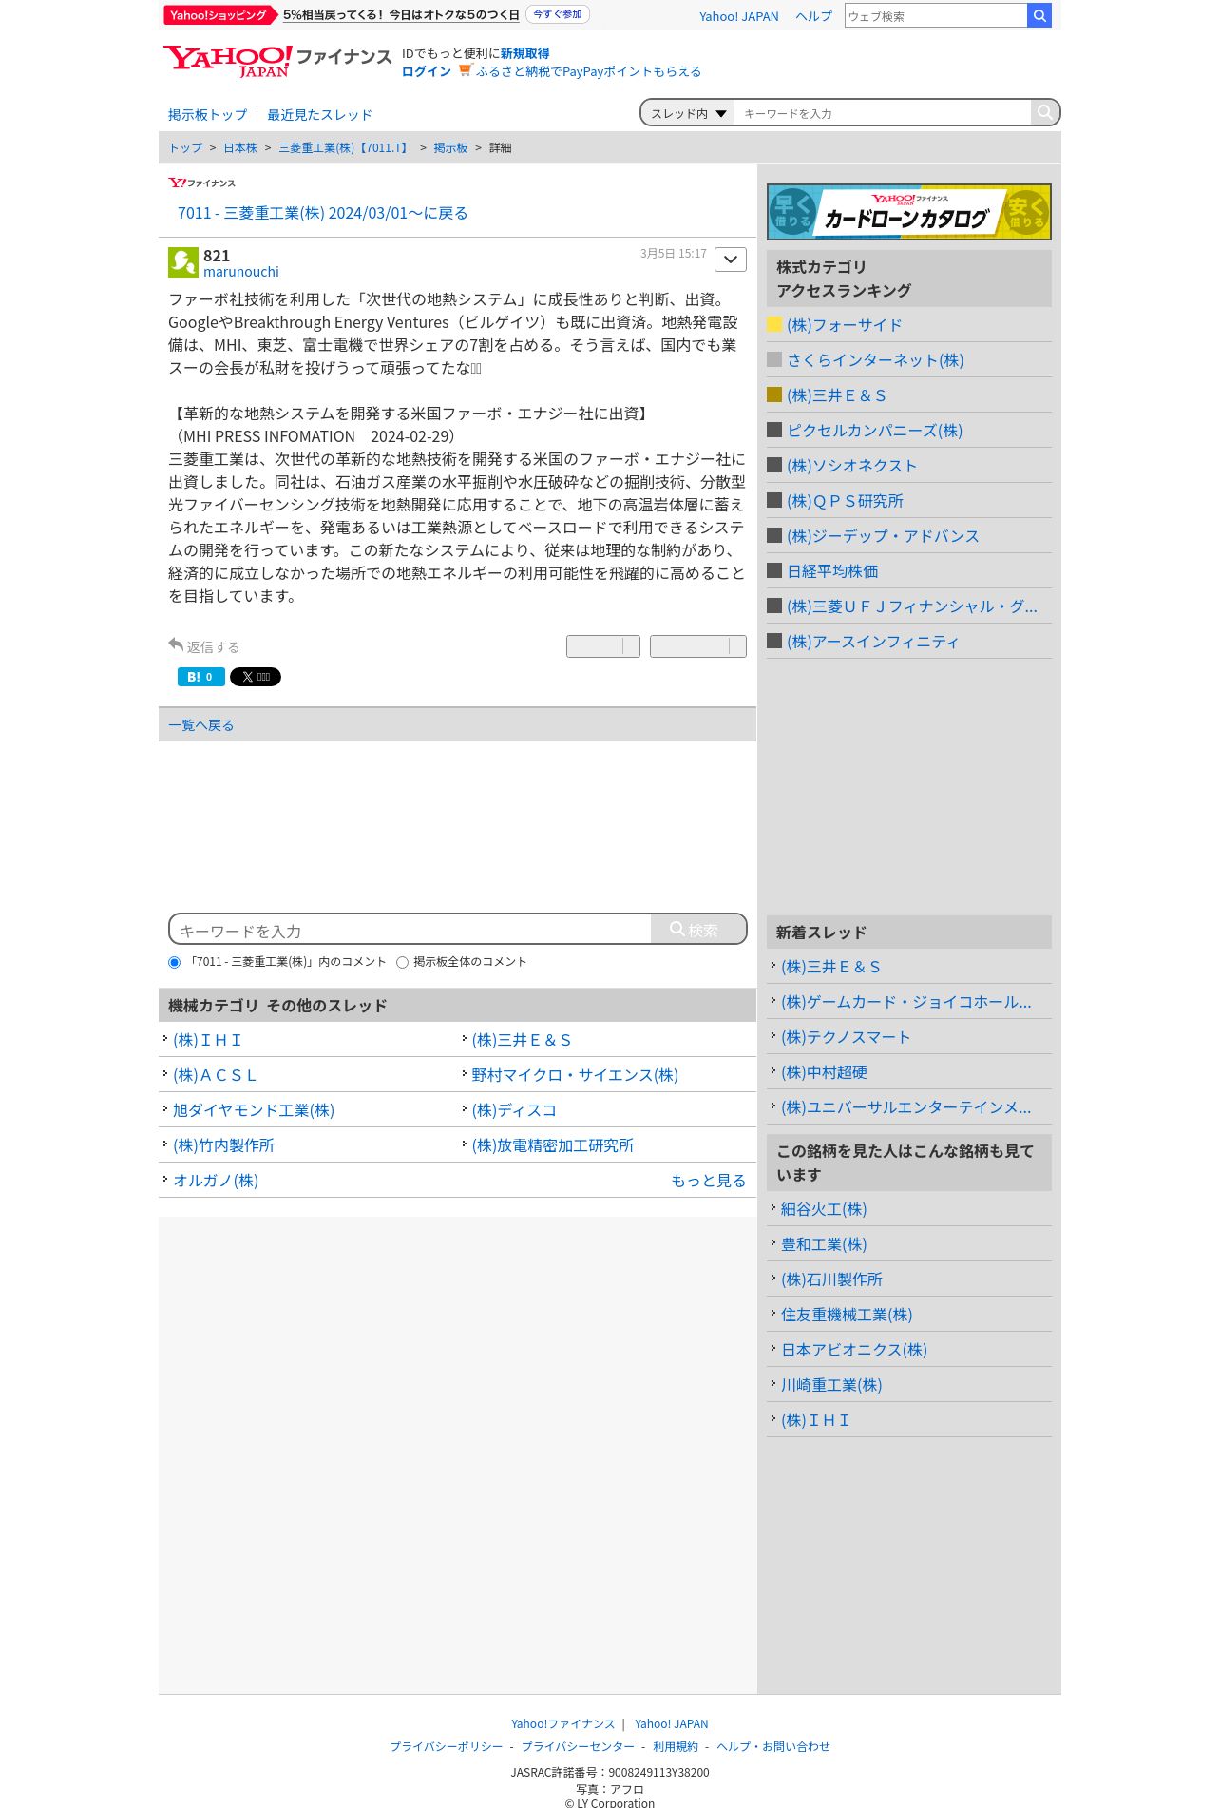Open (株)テクノスマート new thread
Viewport: 1220px width, 1808px height.
click(846, 1037)
